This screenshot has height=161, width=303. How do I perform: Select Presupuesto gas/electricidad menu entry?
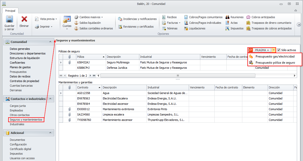275,56
